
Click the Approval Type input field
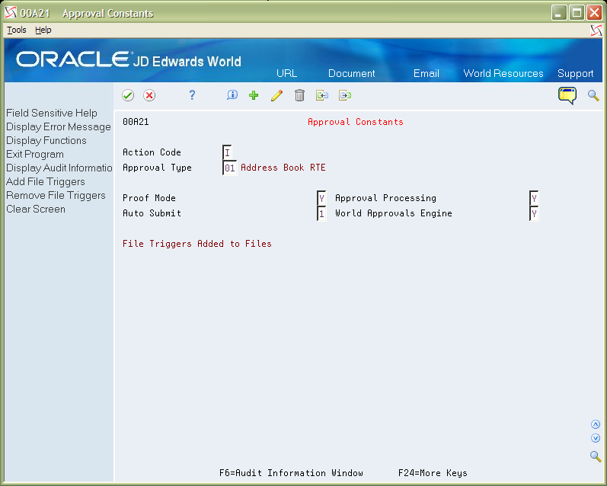point(230,168)
